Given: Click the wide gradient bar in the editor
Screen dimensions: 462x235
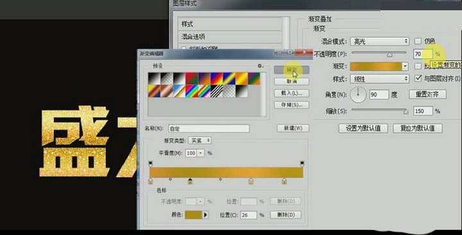Looking at the screenshot, I should point(227,173).
